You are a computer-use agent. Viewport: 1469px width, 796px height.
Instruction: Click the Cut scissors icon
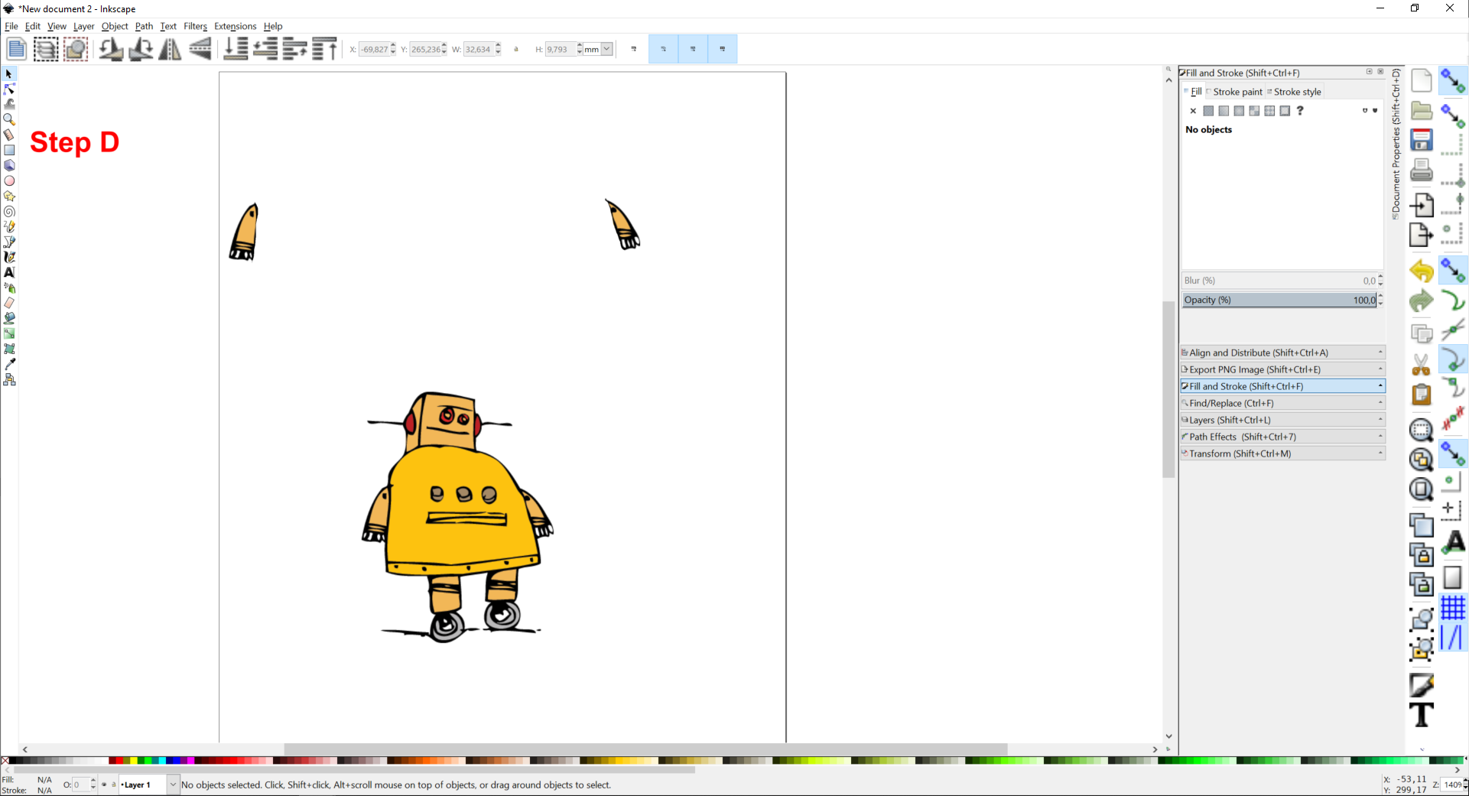[1422, 364]
